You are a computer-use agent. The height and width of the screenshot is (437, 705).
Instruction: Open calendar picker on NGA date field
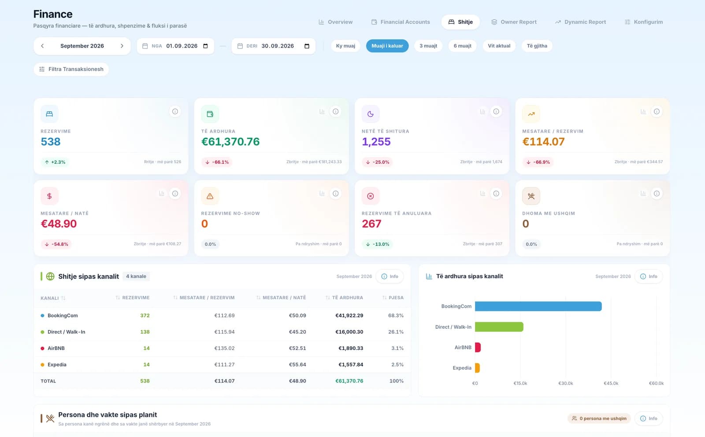click(205, 46)
